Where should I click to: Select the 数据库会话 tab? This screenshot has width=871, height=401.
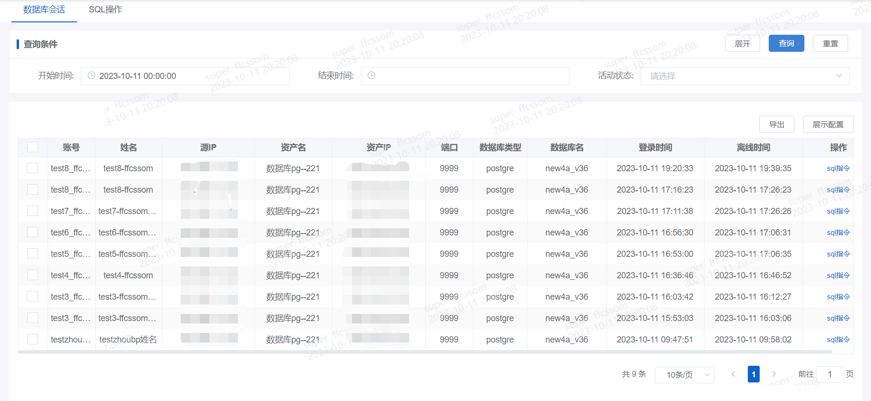pyautogui.click(x=44, y=10)
